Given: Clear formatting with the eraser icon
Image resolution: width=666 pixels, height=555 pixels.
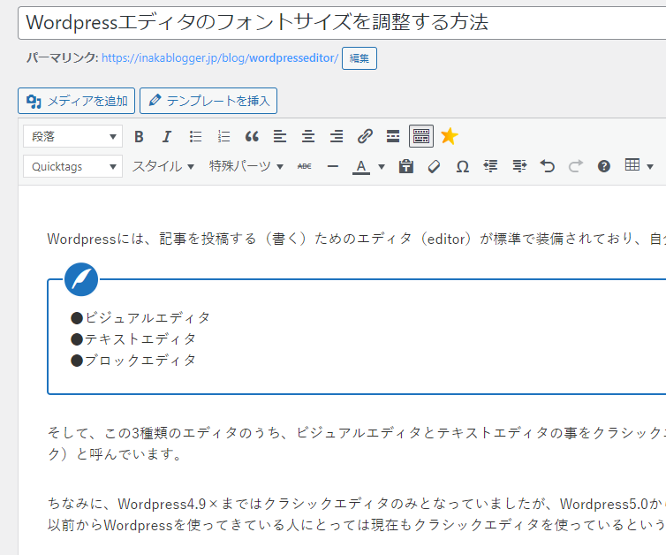Looking at the screenshot, I should [x=434, y=166].
